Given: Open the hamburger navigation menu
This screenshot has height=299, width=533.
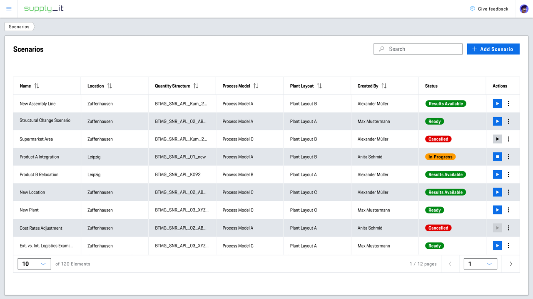Looking at the screenshot, I should coord(9,9).
